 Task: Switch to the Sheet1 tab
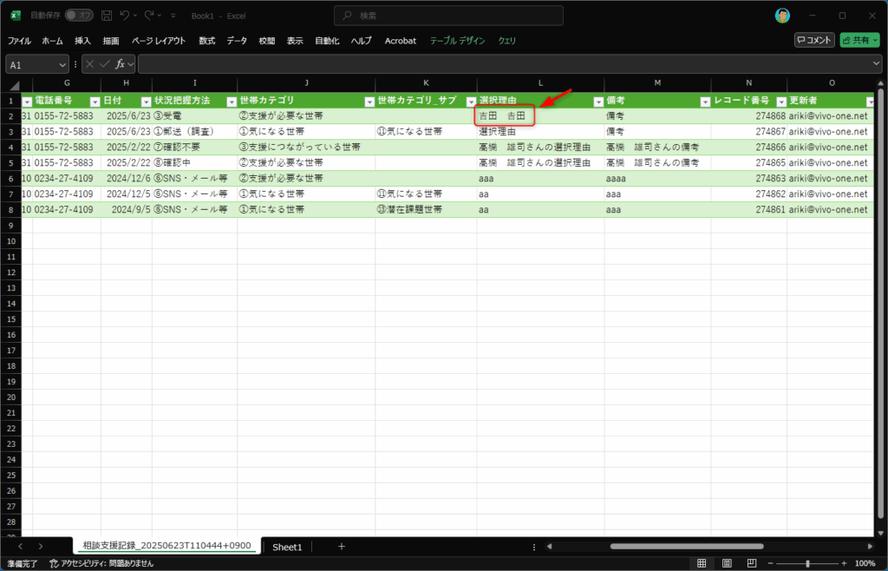coord(287,547)
